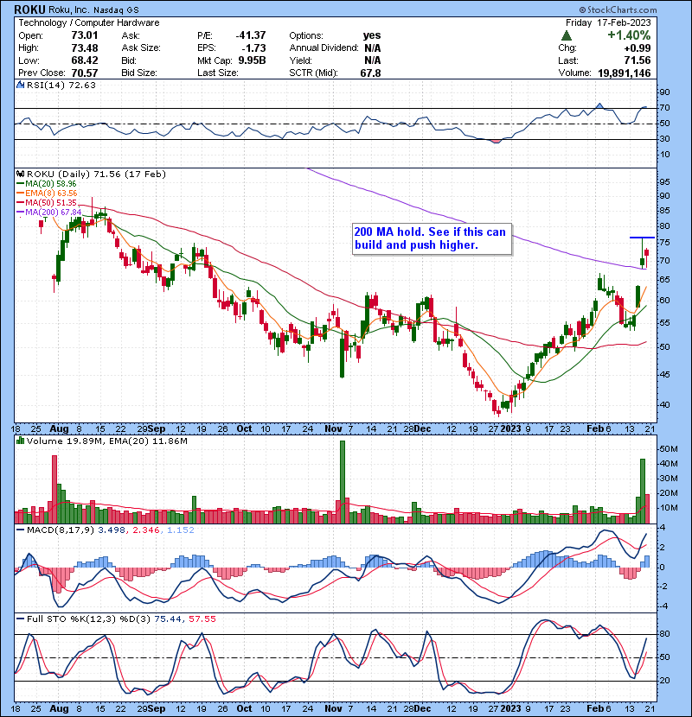
Task: Click the '200 MA hold' annotation box
Action: (432, 238)
